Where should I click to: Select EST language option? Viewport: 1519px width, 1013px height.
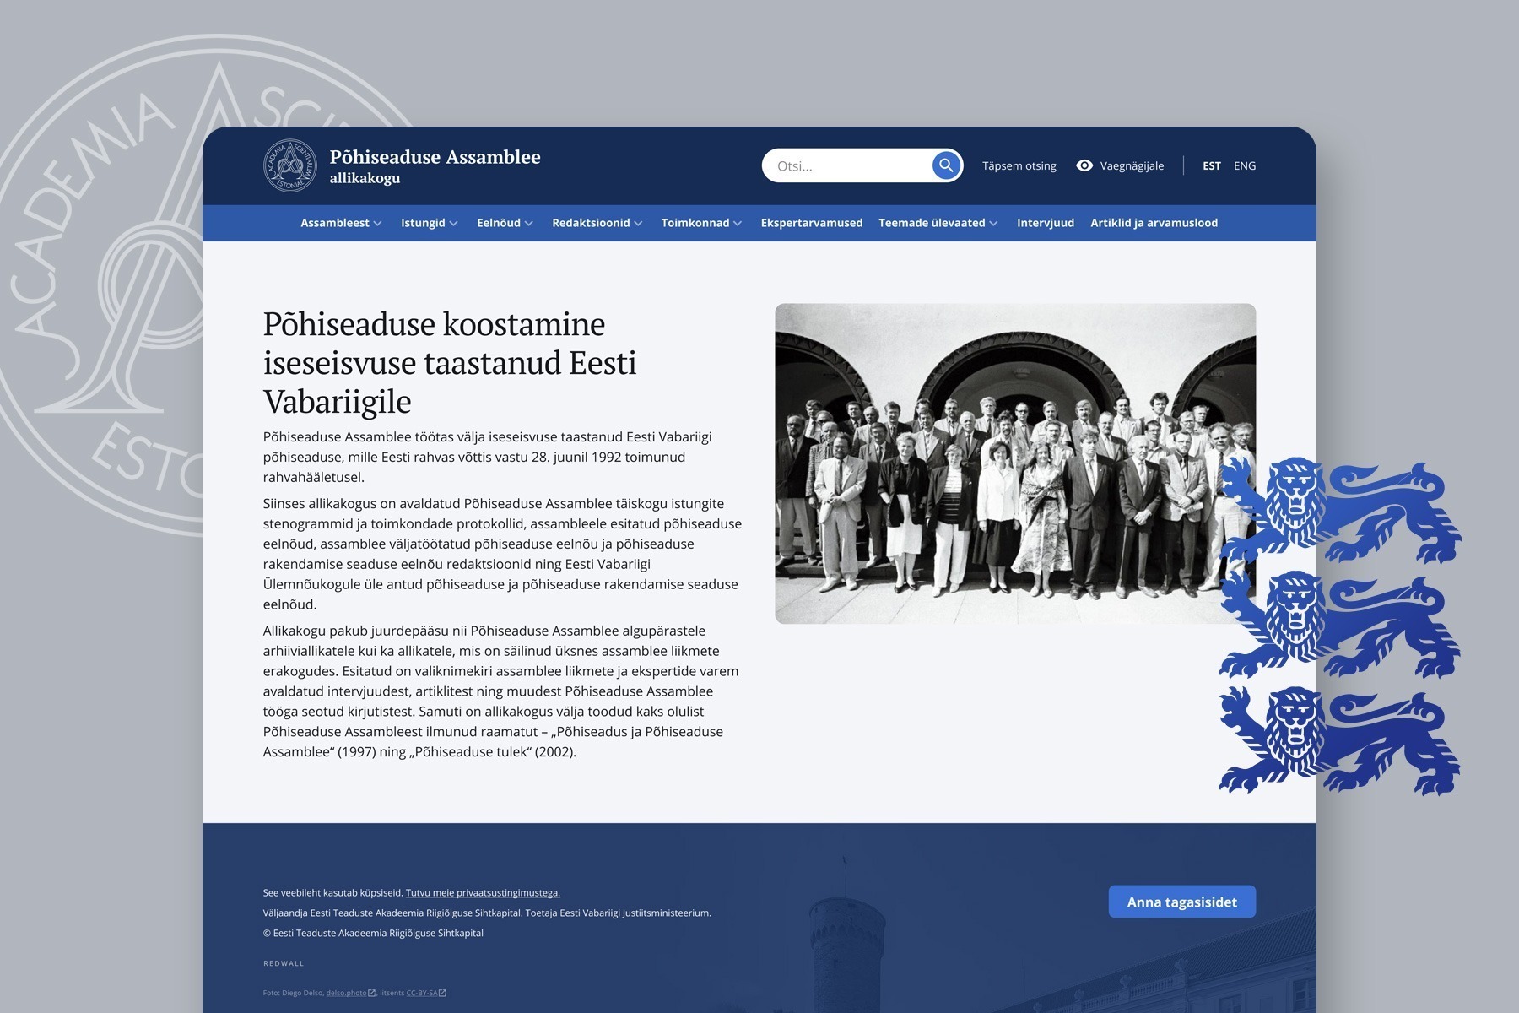click(x=1211, y=165)
